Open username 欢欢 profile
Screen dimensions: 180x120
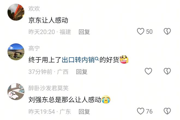pyautogui.click(x=34, y=9)
